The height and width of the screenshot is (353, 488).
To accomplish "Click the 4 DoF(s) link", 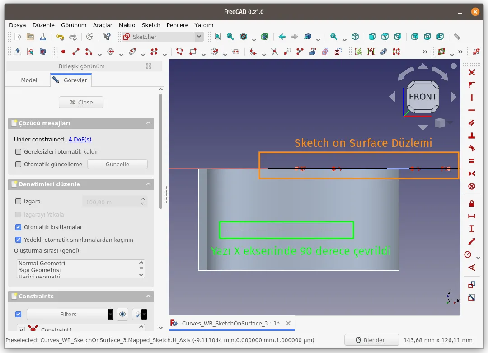I will click(80, 140).
